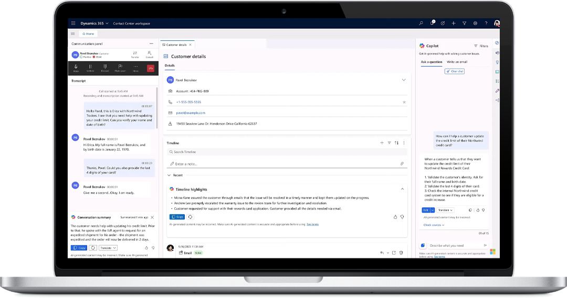This screenshot has height=298, width=567.
Task: Open See terms link in Timeline highlights
Action: pos(312,224)
